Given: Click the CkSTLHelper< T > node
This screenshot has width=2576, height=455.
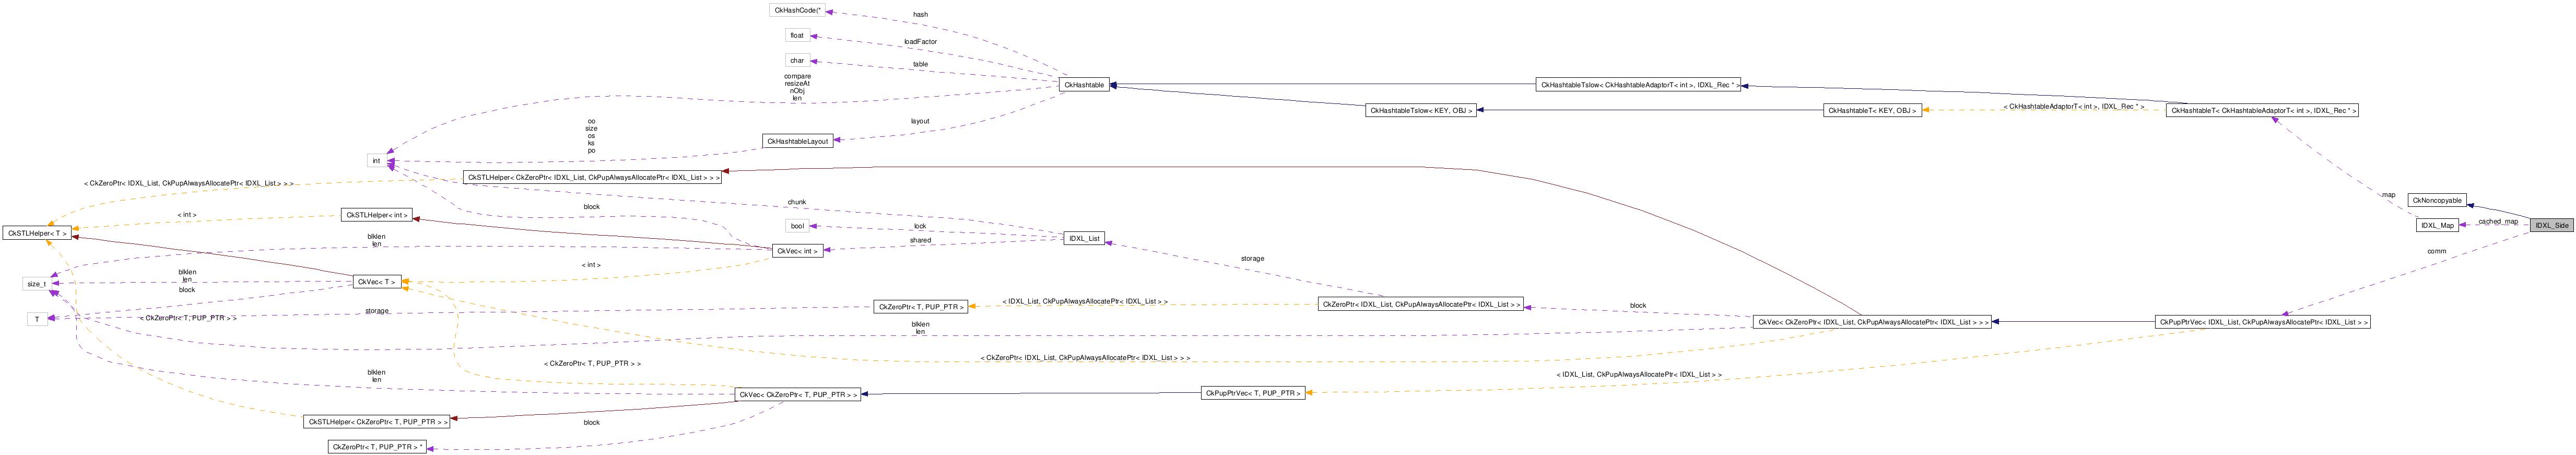Looking at the screenshot, I should point(37,233).
